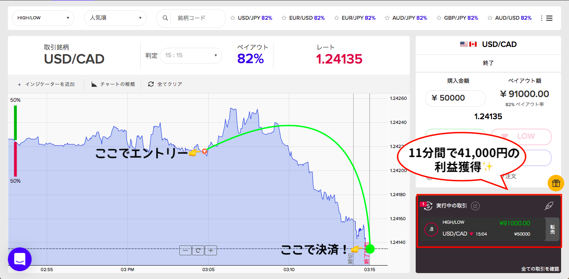Image resolution: width=569 pixels, height=279 pixels.
Task: Zoom in the chart with plus button
Action: click(x=211, y=250)
